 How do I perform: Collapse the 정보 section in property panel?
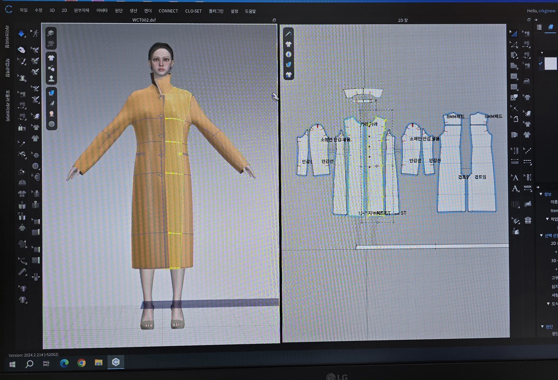tap(541, 194)
